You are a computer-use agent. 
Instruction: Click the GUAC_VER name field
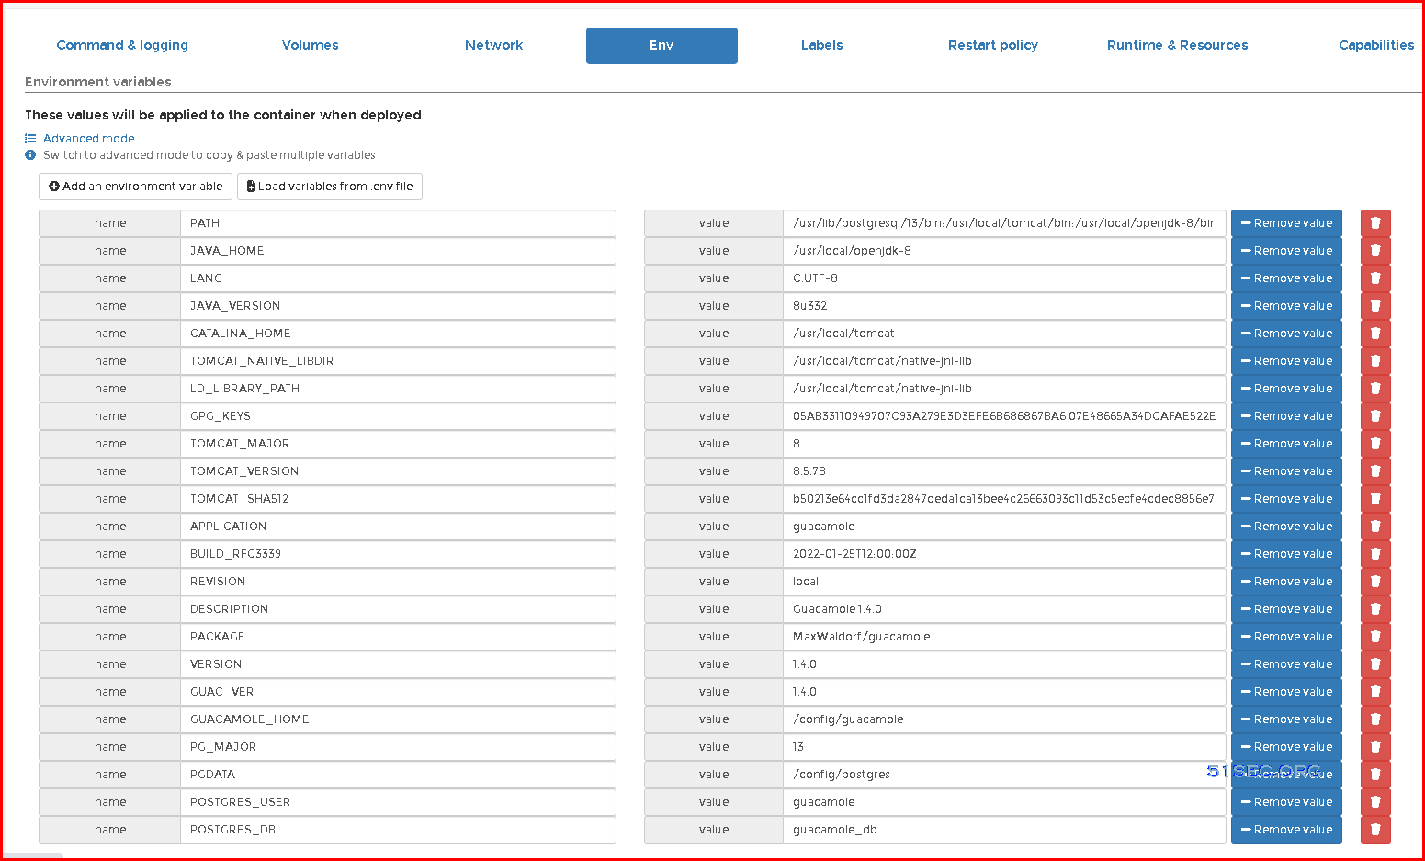click(398, 692)
